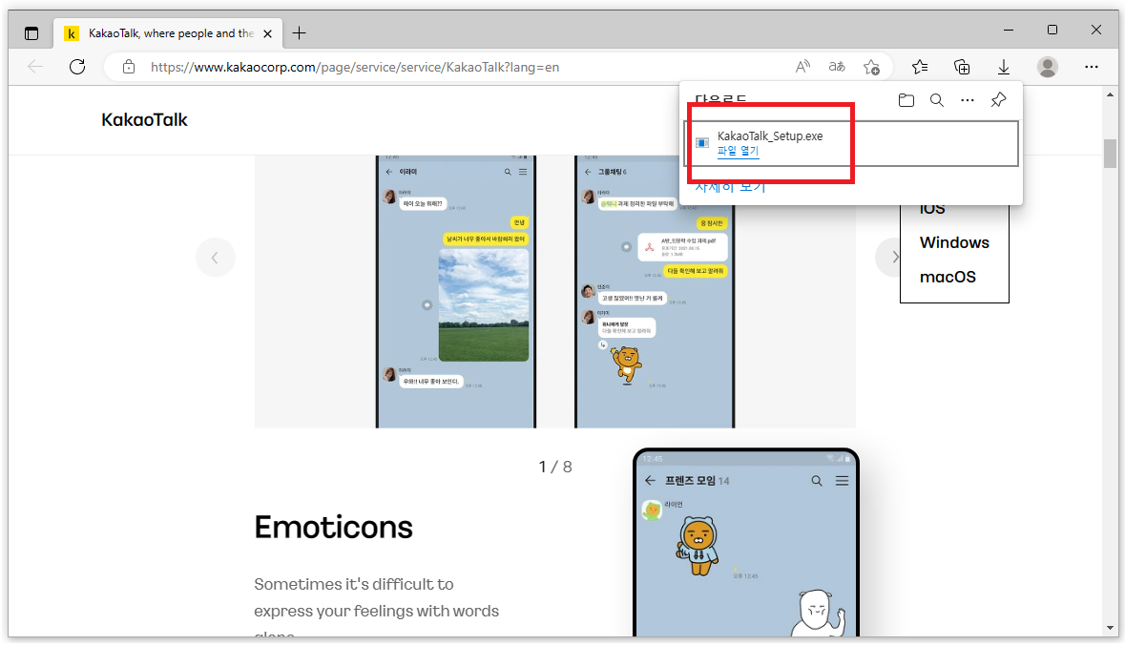
Task: Minimize the browser window
Action: tap(1008, 31)
